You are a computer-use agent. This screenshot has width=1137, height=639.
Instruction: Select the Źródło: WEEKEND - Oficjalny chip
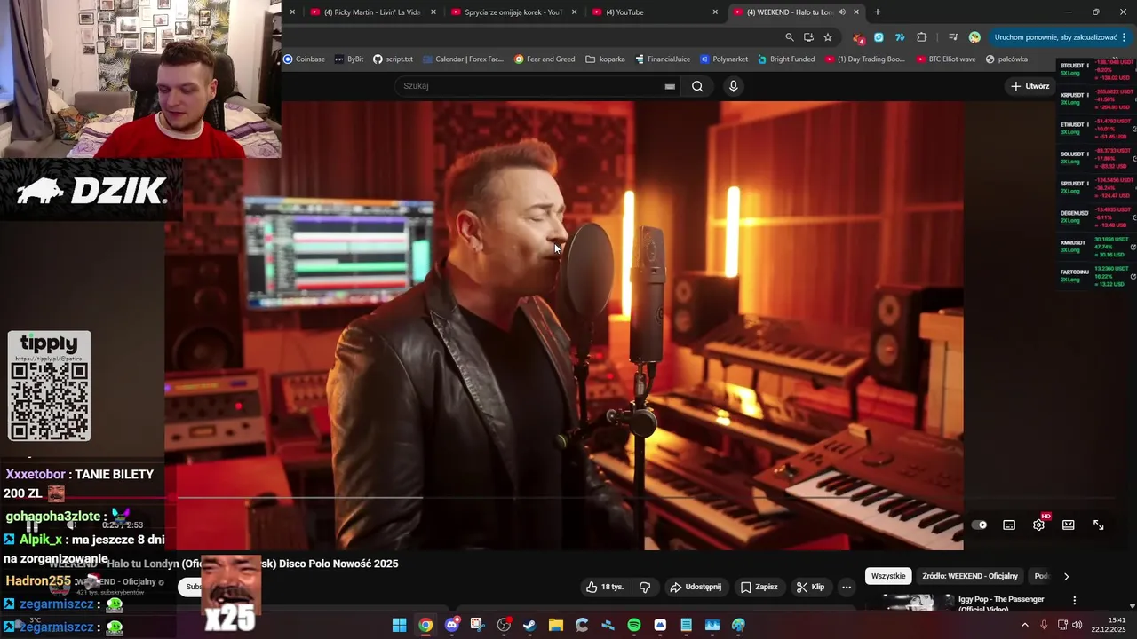click(x=969, y=576)
